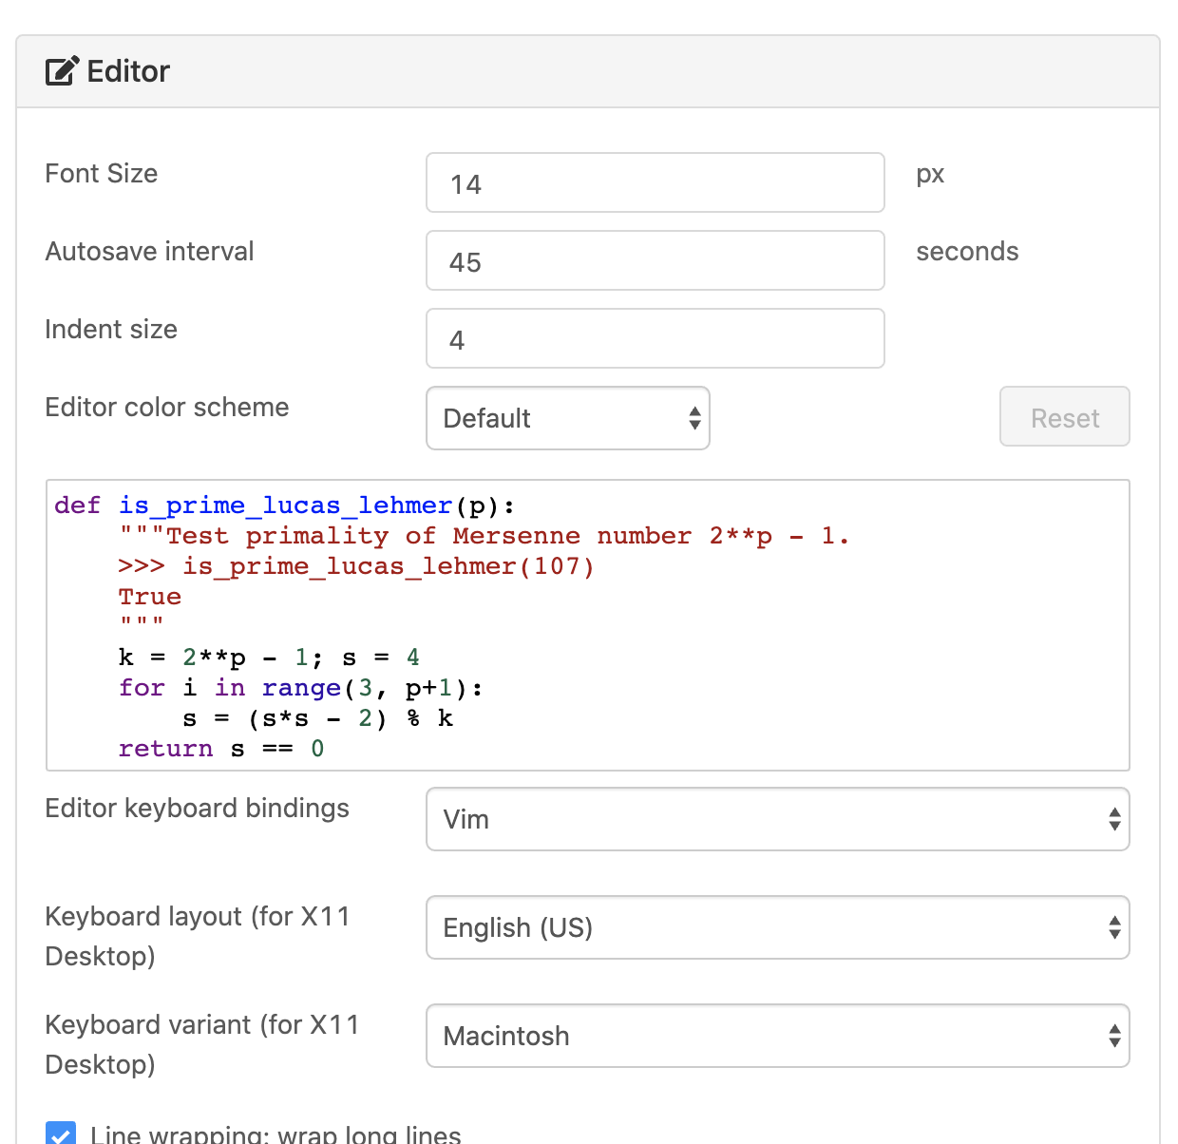Click the 'return s == 0' code line
The height and width of the screenshot is (1144, 1178).
221,749
